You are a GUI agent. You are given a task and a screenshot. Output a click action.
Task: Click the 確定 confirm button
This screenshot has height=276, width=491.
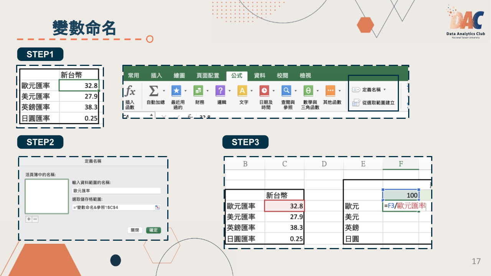pyautogui.click(x=153, y=230)
